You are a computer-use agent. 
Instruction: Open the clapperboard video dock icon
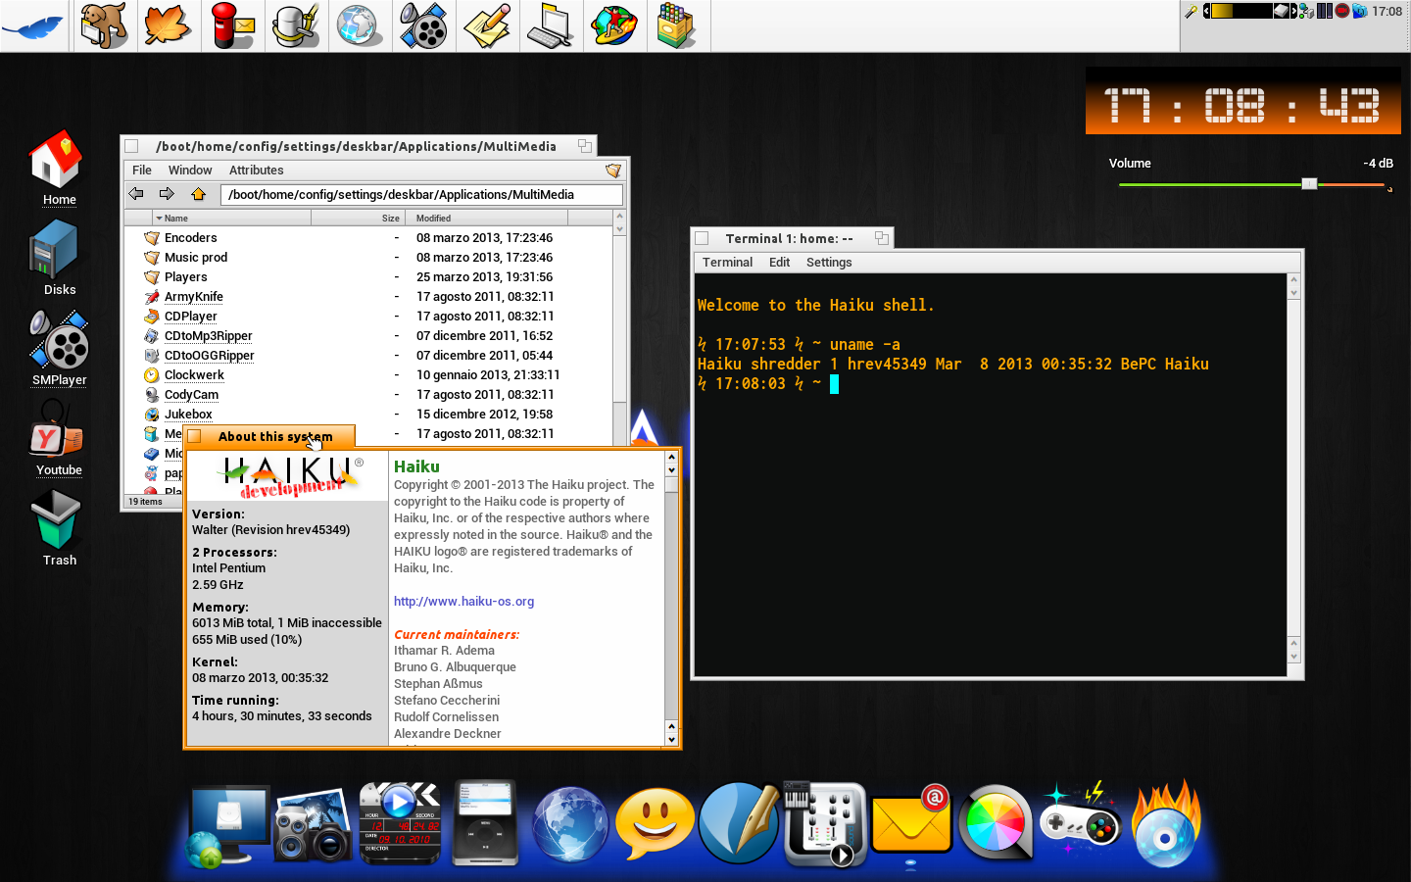coord(399,823)
